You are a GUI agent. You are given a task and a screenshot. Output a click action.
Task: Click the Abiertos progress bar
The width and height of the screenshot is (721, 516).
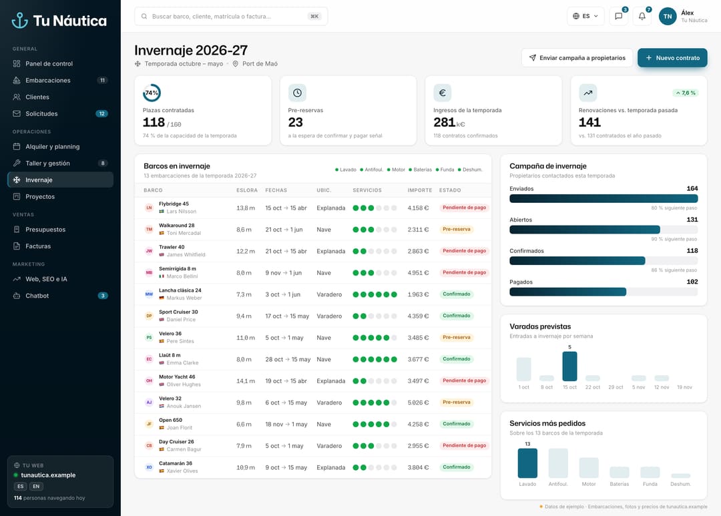click(x=604, y=230)
